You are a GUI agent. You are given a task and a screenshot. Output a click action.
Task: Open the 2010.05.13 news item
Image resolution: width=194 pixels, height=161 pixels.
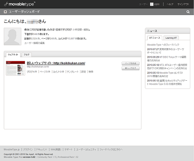165,74
